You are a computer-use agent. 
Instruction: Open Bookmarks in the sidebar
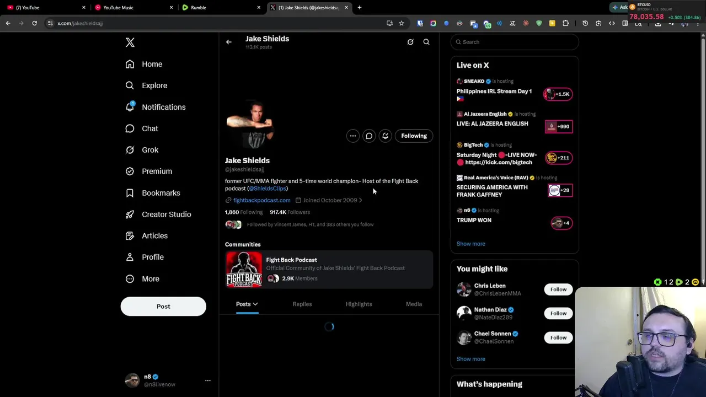[x=153, y=193]
